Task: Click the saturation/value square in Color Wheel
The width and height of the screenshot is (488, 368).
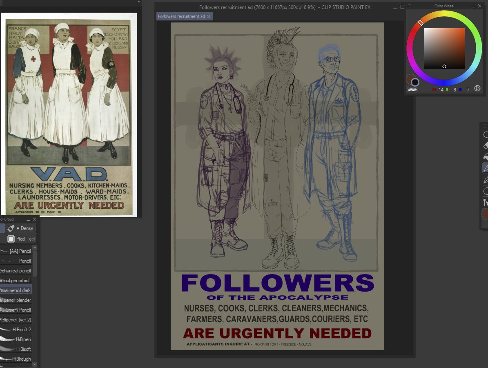Action: point(444,48)
